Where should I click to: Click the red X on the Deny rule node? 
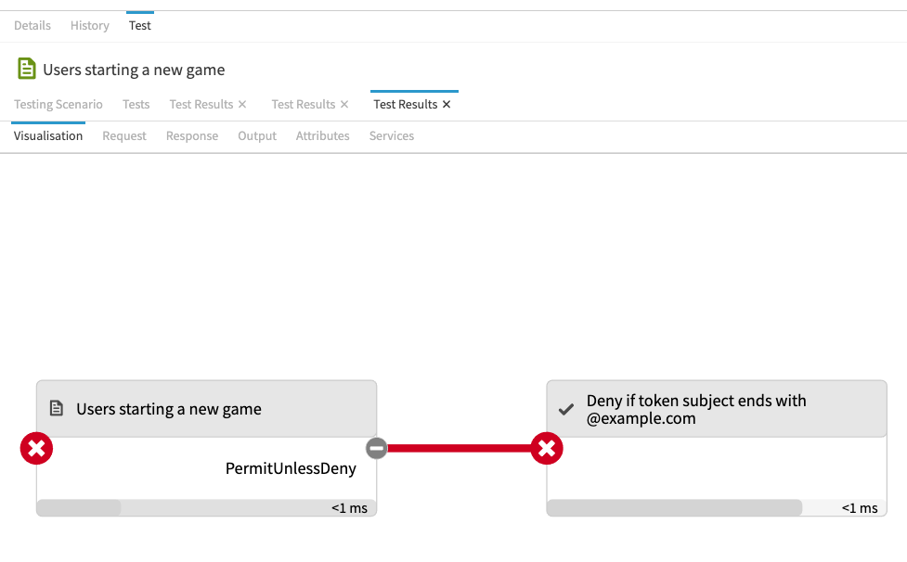pos(547,449)
